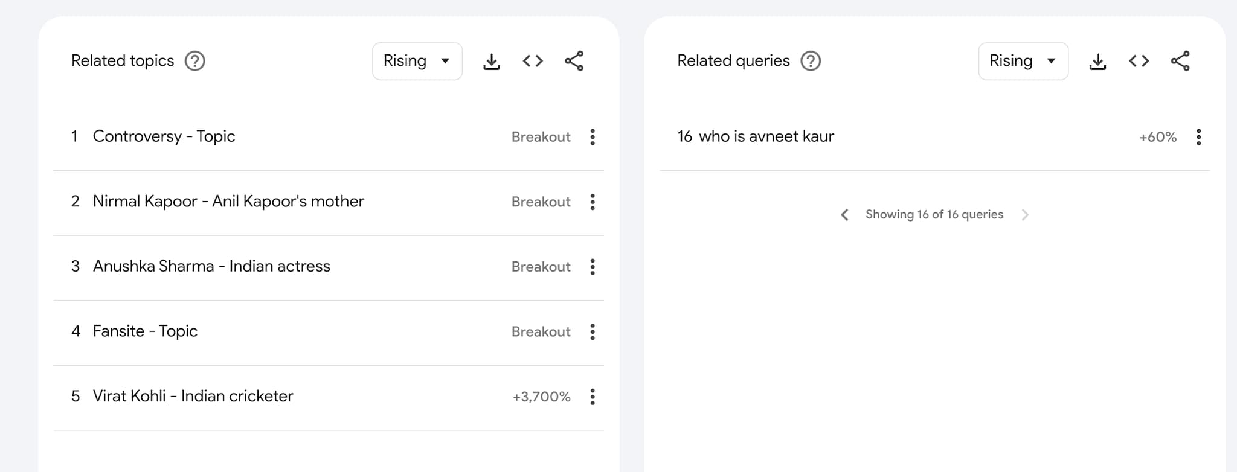Open more options for Nirmal Kapoor row

click(593, 202)
